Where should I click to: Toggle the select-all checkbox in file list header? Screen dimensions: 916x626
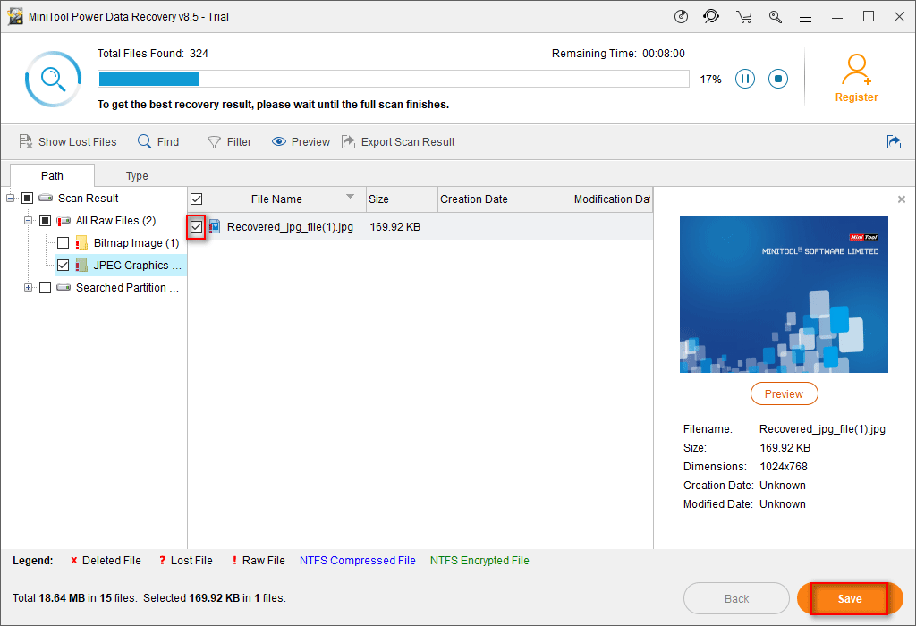(196, 199)
